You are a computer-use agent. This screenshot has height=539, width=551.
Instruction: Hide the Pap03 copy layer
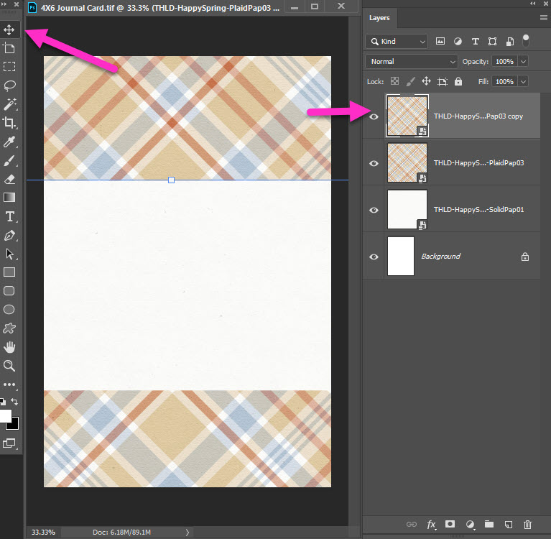point(374,116)
